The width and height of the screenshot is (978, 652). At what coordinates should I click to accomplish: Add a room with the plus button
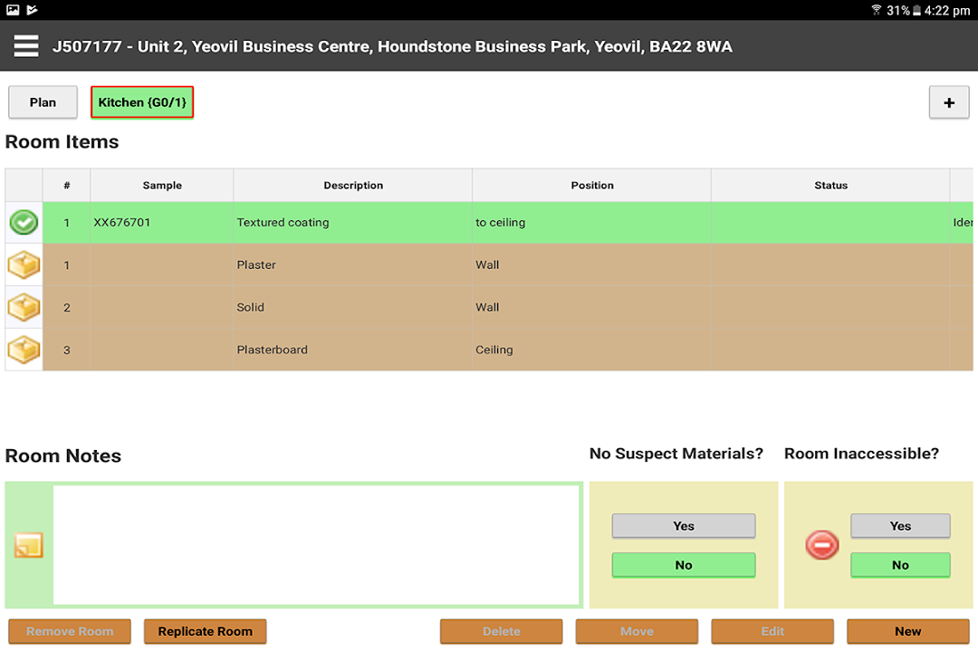(949, 102)
